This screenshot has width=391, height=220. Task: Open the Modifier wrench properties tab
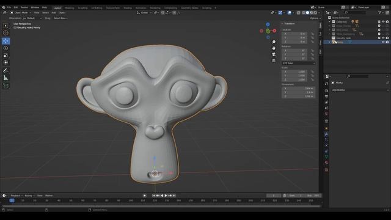coord(326,134)
